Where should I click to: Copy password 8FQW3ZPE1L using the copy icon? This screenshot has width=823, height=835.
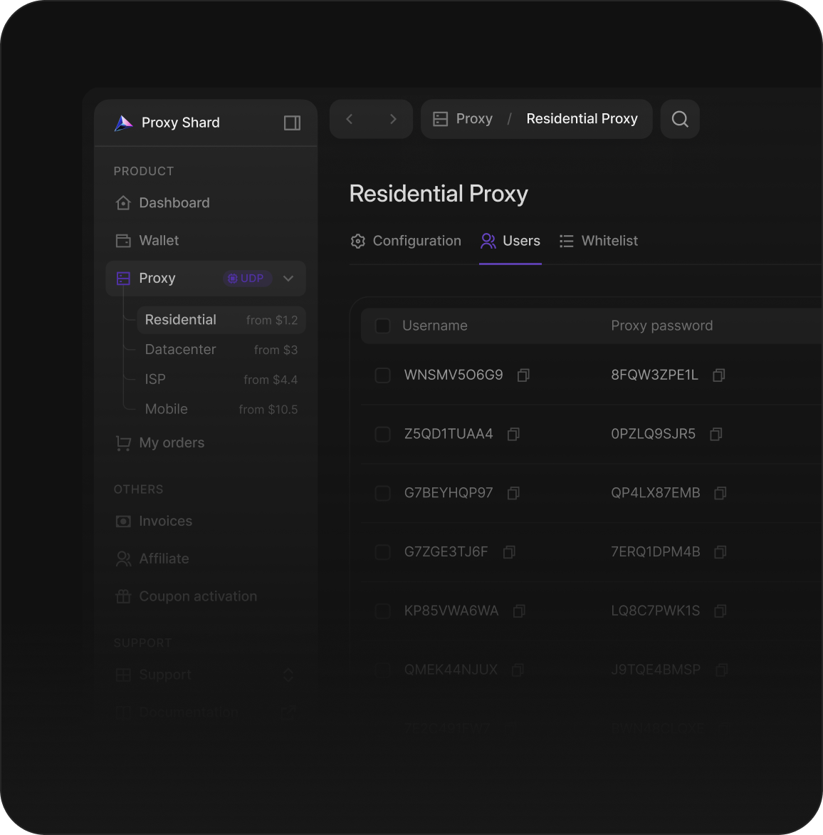[719, 375]
